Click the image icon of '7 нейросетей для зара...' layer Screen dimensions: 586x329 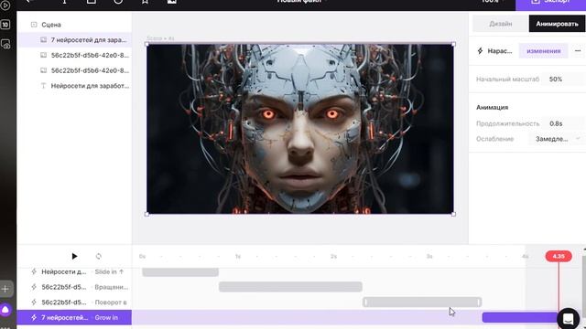click(43, 40)
